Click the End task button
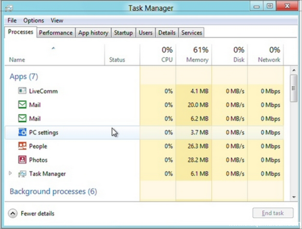The height and width of the screenshot is (229, 302). [x=273, y=213]
